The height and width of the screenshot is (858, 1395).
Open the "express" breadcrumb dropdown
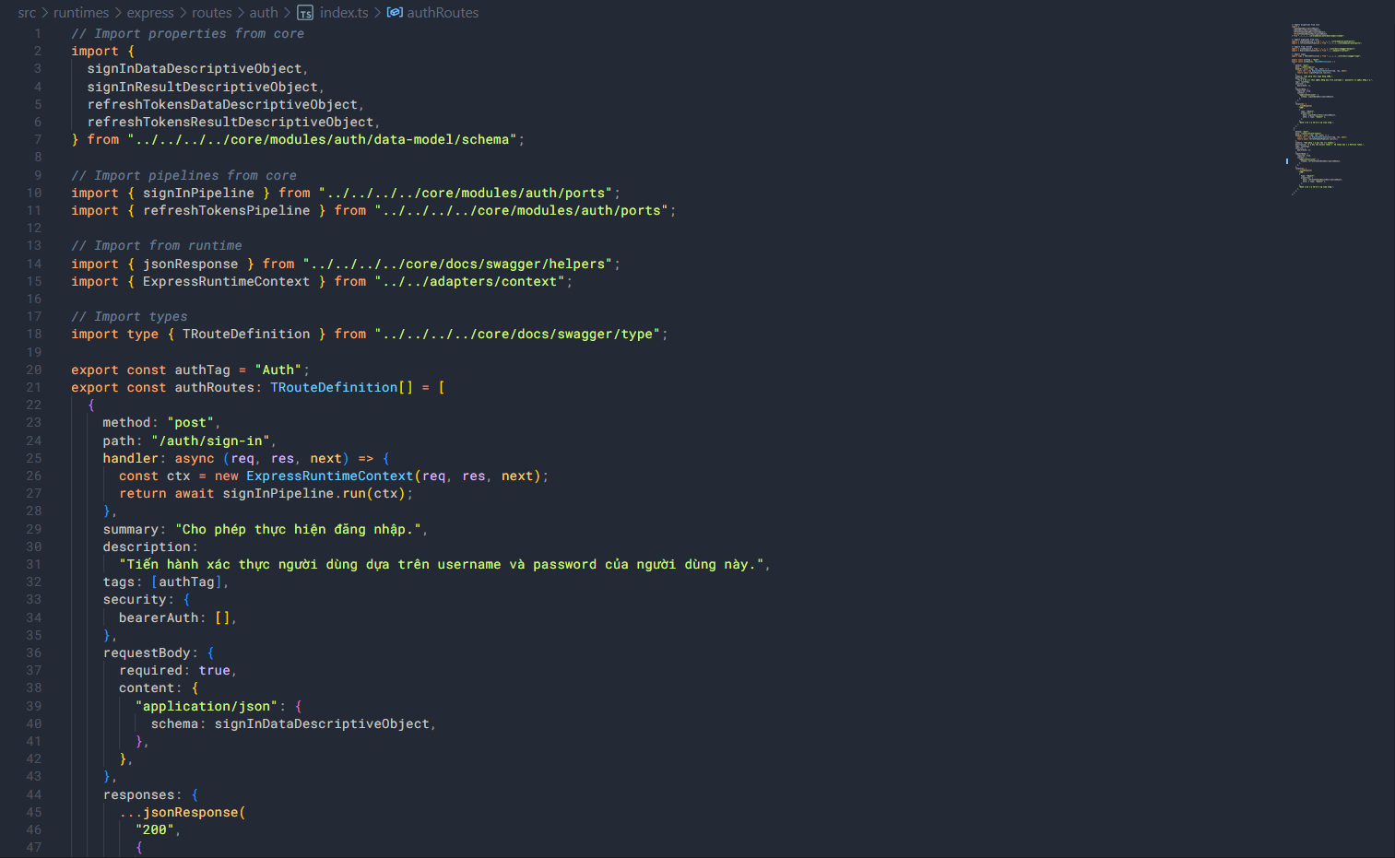point(150,13)
